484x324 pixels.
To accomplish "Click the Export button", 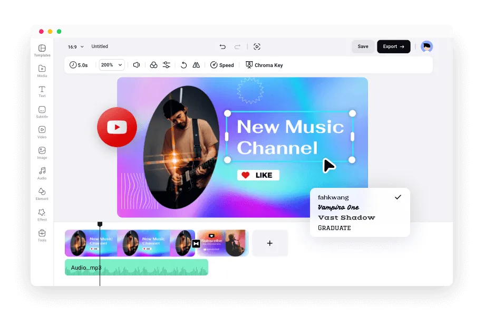I will (x=393, y=46).
